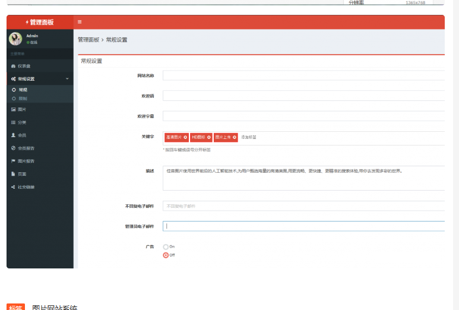The image size is (459, 310).
Task: Open the 图片 section in sidebar
Action: tap(22, 110)
